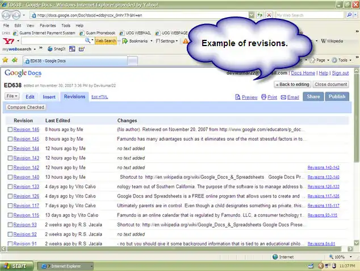Viewport: 360px width, 271px height.
Task: Select the Revision 93 checkbox
Action: [x=10, y=225]
